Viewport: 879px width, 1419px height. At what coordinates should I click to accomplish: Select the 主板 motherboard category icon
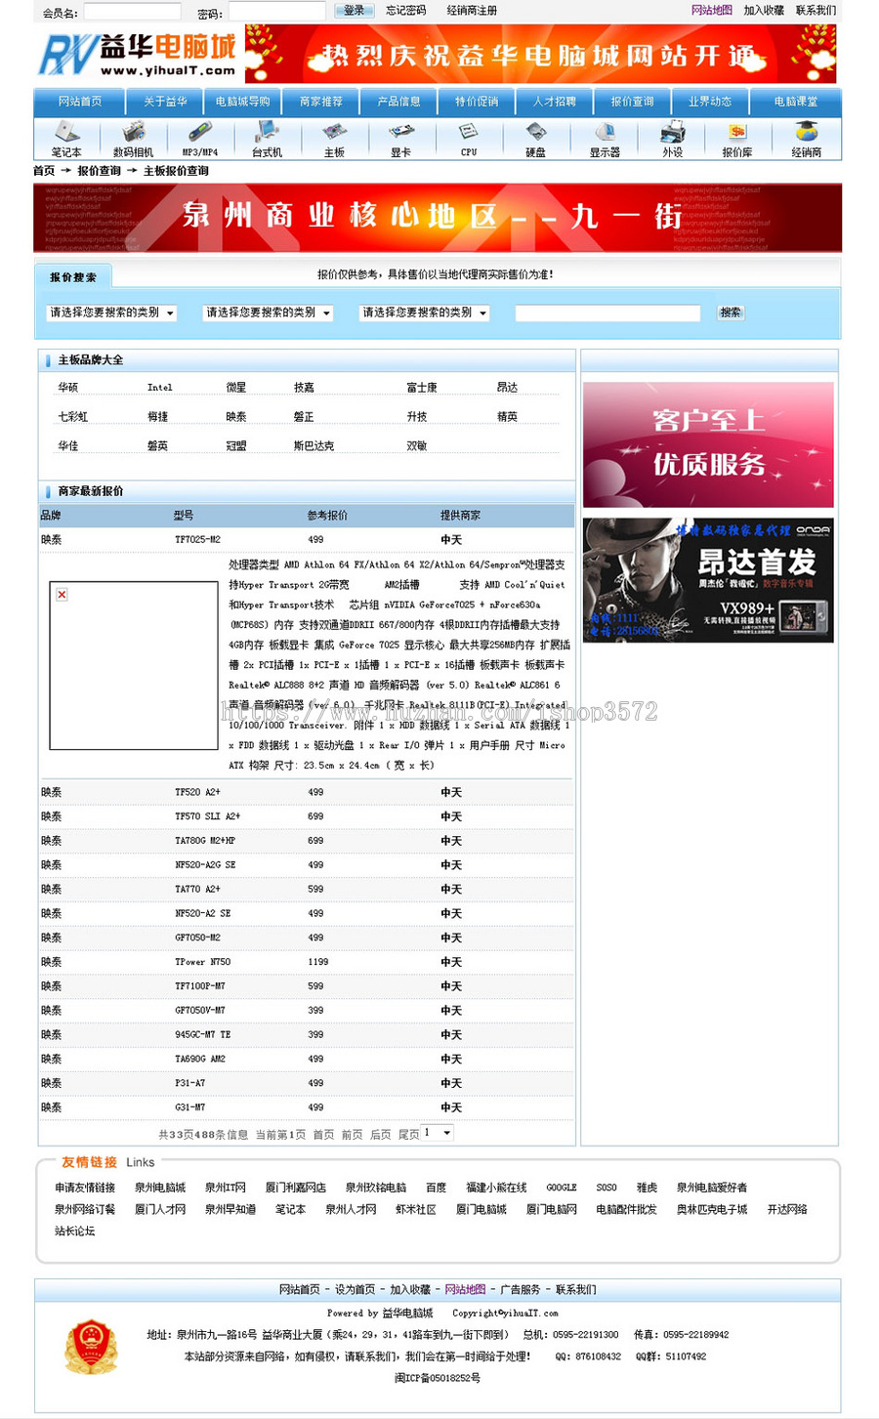tap(337, 137)
